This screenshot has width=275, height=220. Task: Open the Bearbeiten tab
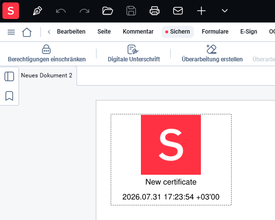[71, 32]
